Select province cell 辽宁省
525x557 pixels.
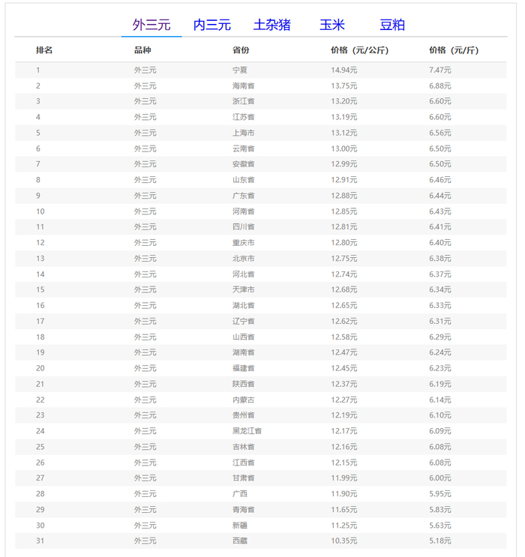click(244, 321)
